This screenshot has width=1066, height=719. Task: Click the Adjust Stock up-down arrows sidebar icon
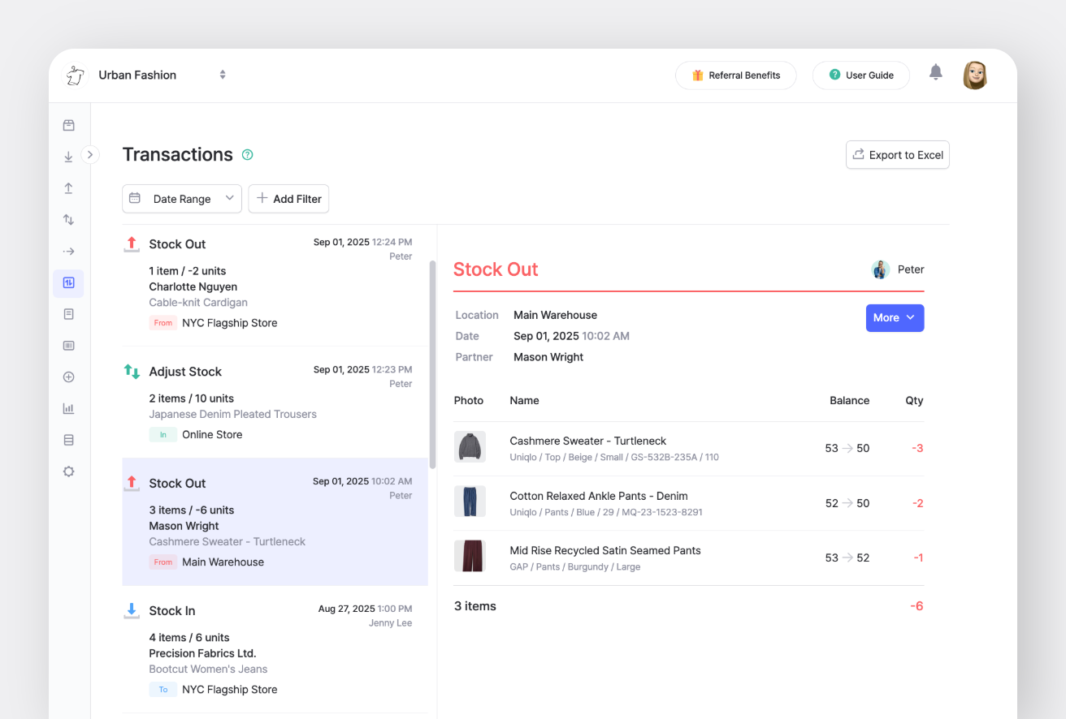coord(68,219)
